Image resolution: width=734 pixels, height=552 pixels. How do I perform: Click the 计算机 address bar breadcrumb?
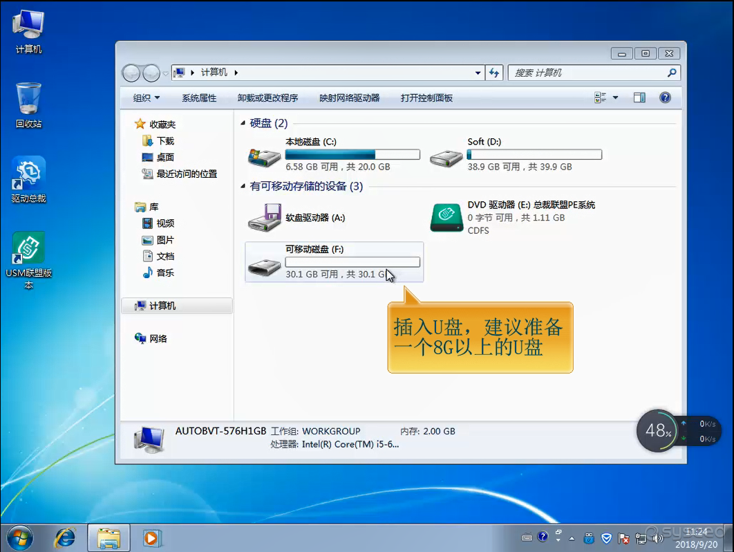(x=214, y=72)
